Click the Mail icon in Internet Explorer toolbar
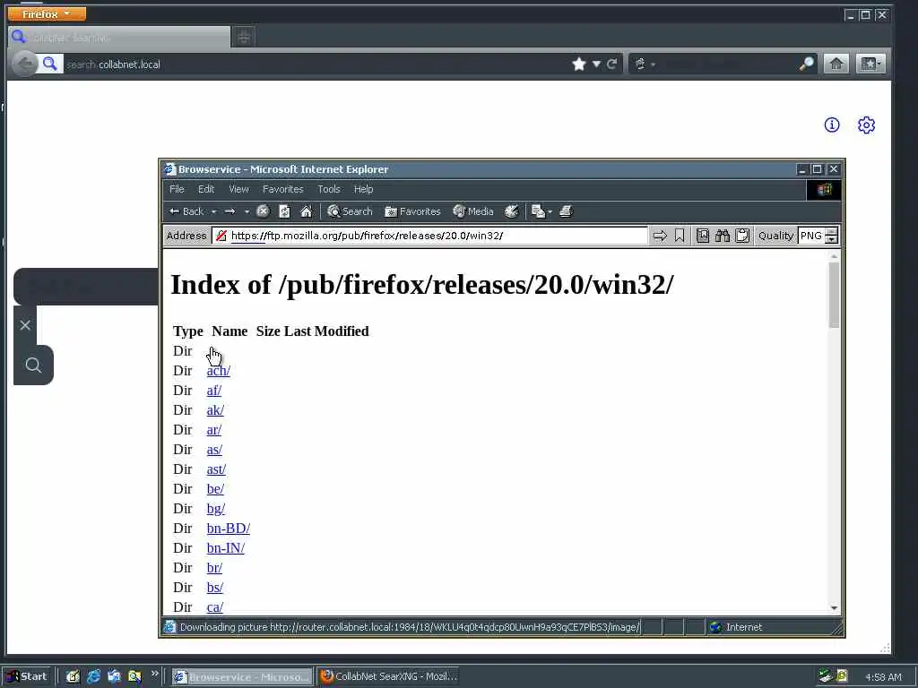 click(x=538, y=211)
